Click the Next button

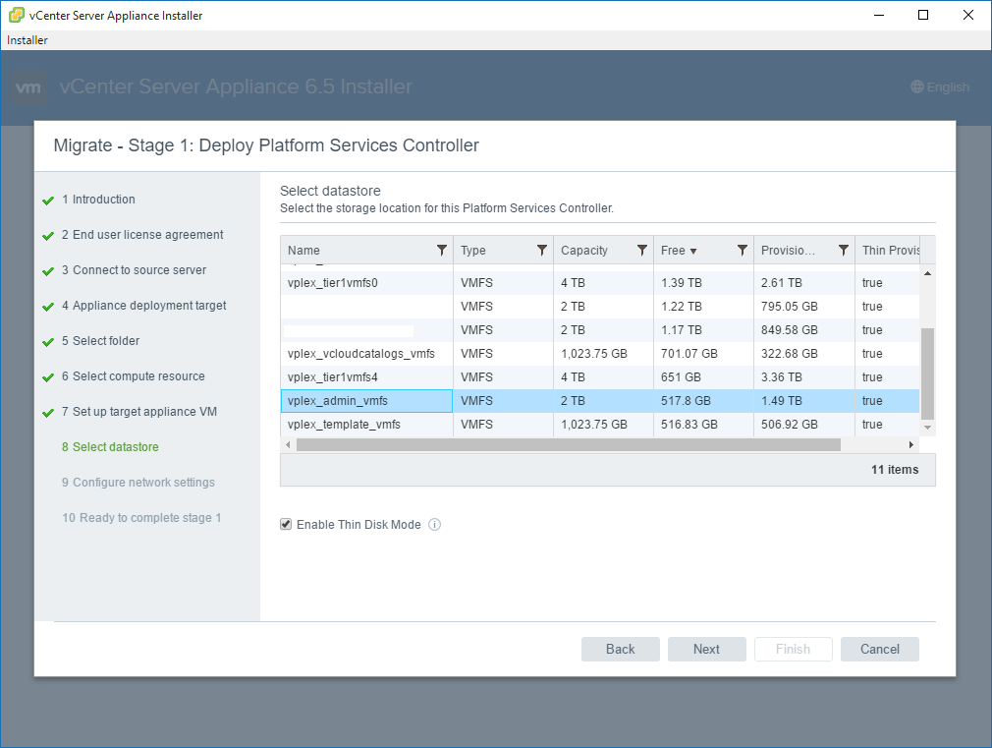point(706,649)
